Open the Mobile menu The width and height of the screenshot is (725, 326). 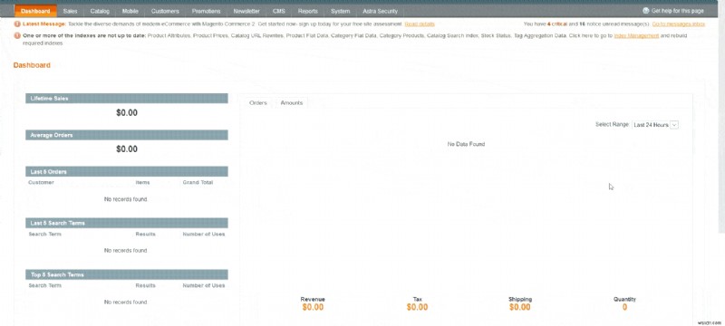130,11
